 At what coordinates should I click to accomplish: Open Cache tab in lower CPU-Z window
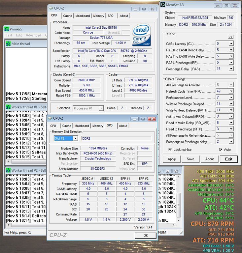pyautogui.click(x=67, y=126)
